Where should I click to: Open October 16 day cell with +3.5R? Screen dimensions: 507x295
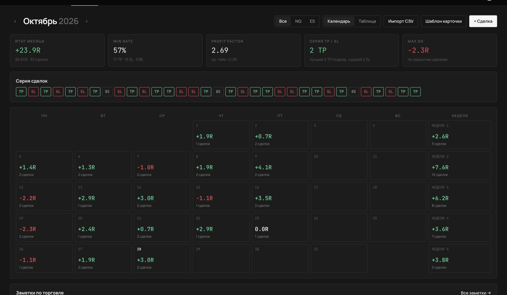[x=280, y=196]
